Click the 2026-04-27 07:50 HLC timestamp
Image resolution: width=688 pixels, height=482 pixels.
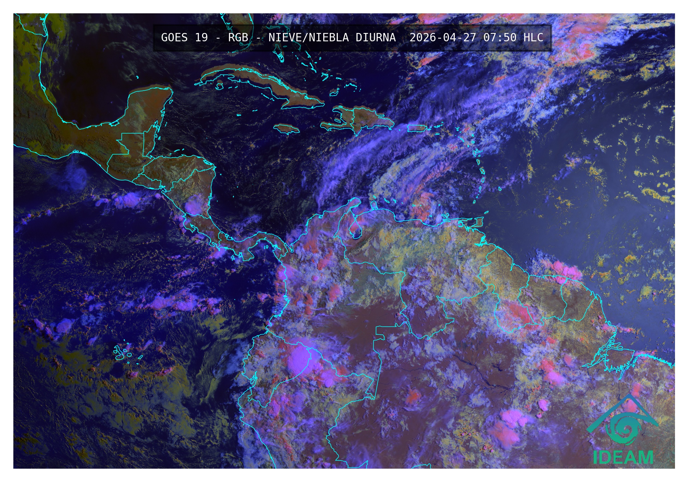[x=476, y=37]
